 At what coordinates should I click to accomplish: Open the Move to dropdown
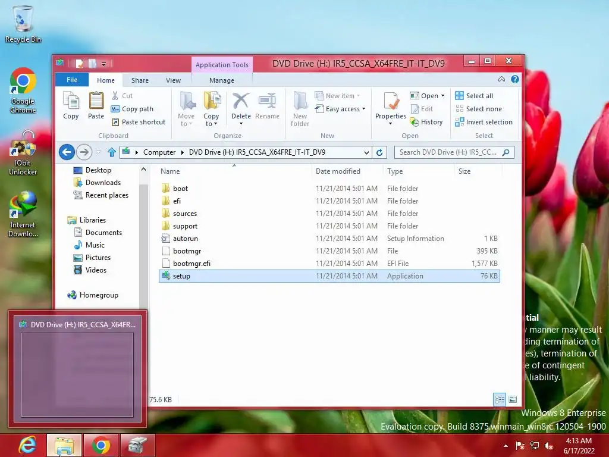(x=186, y=109)
